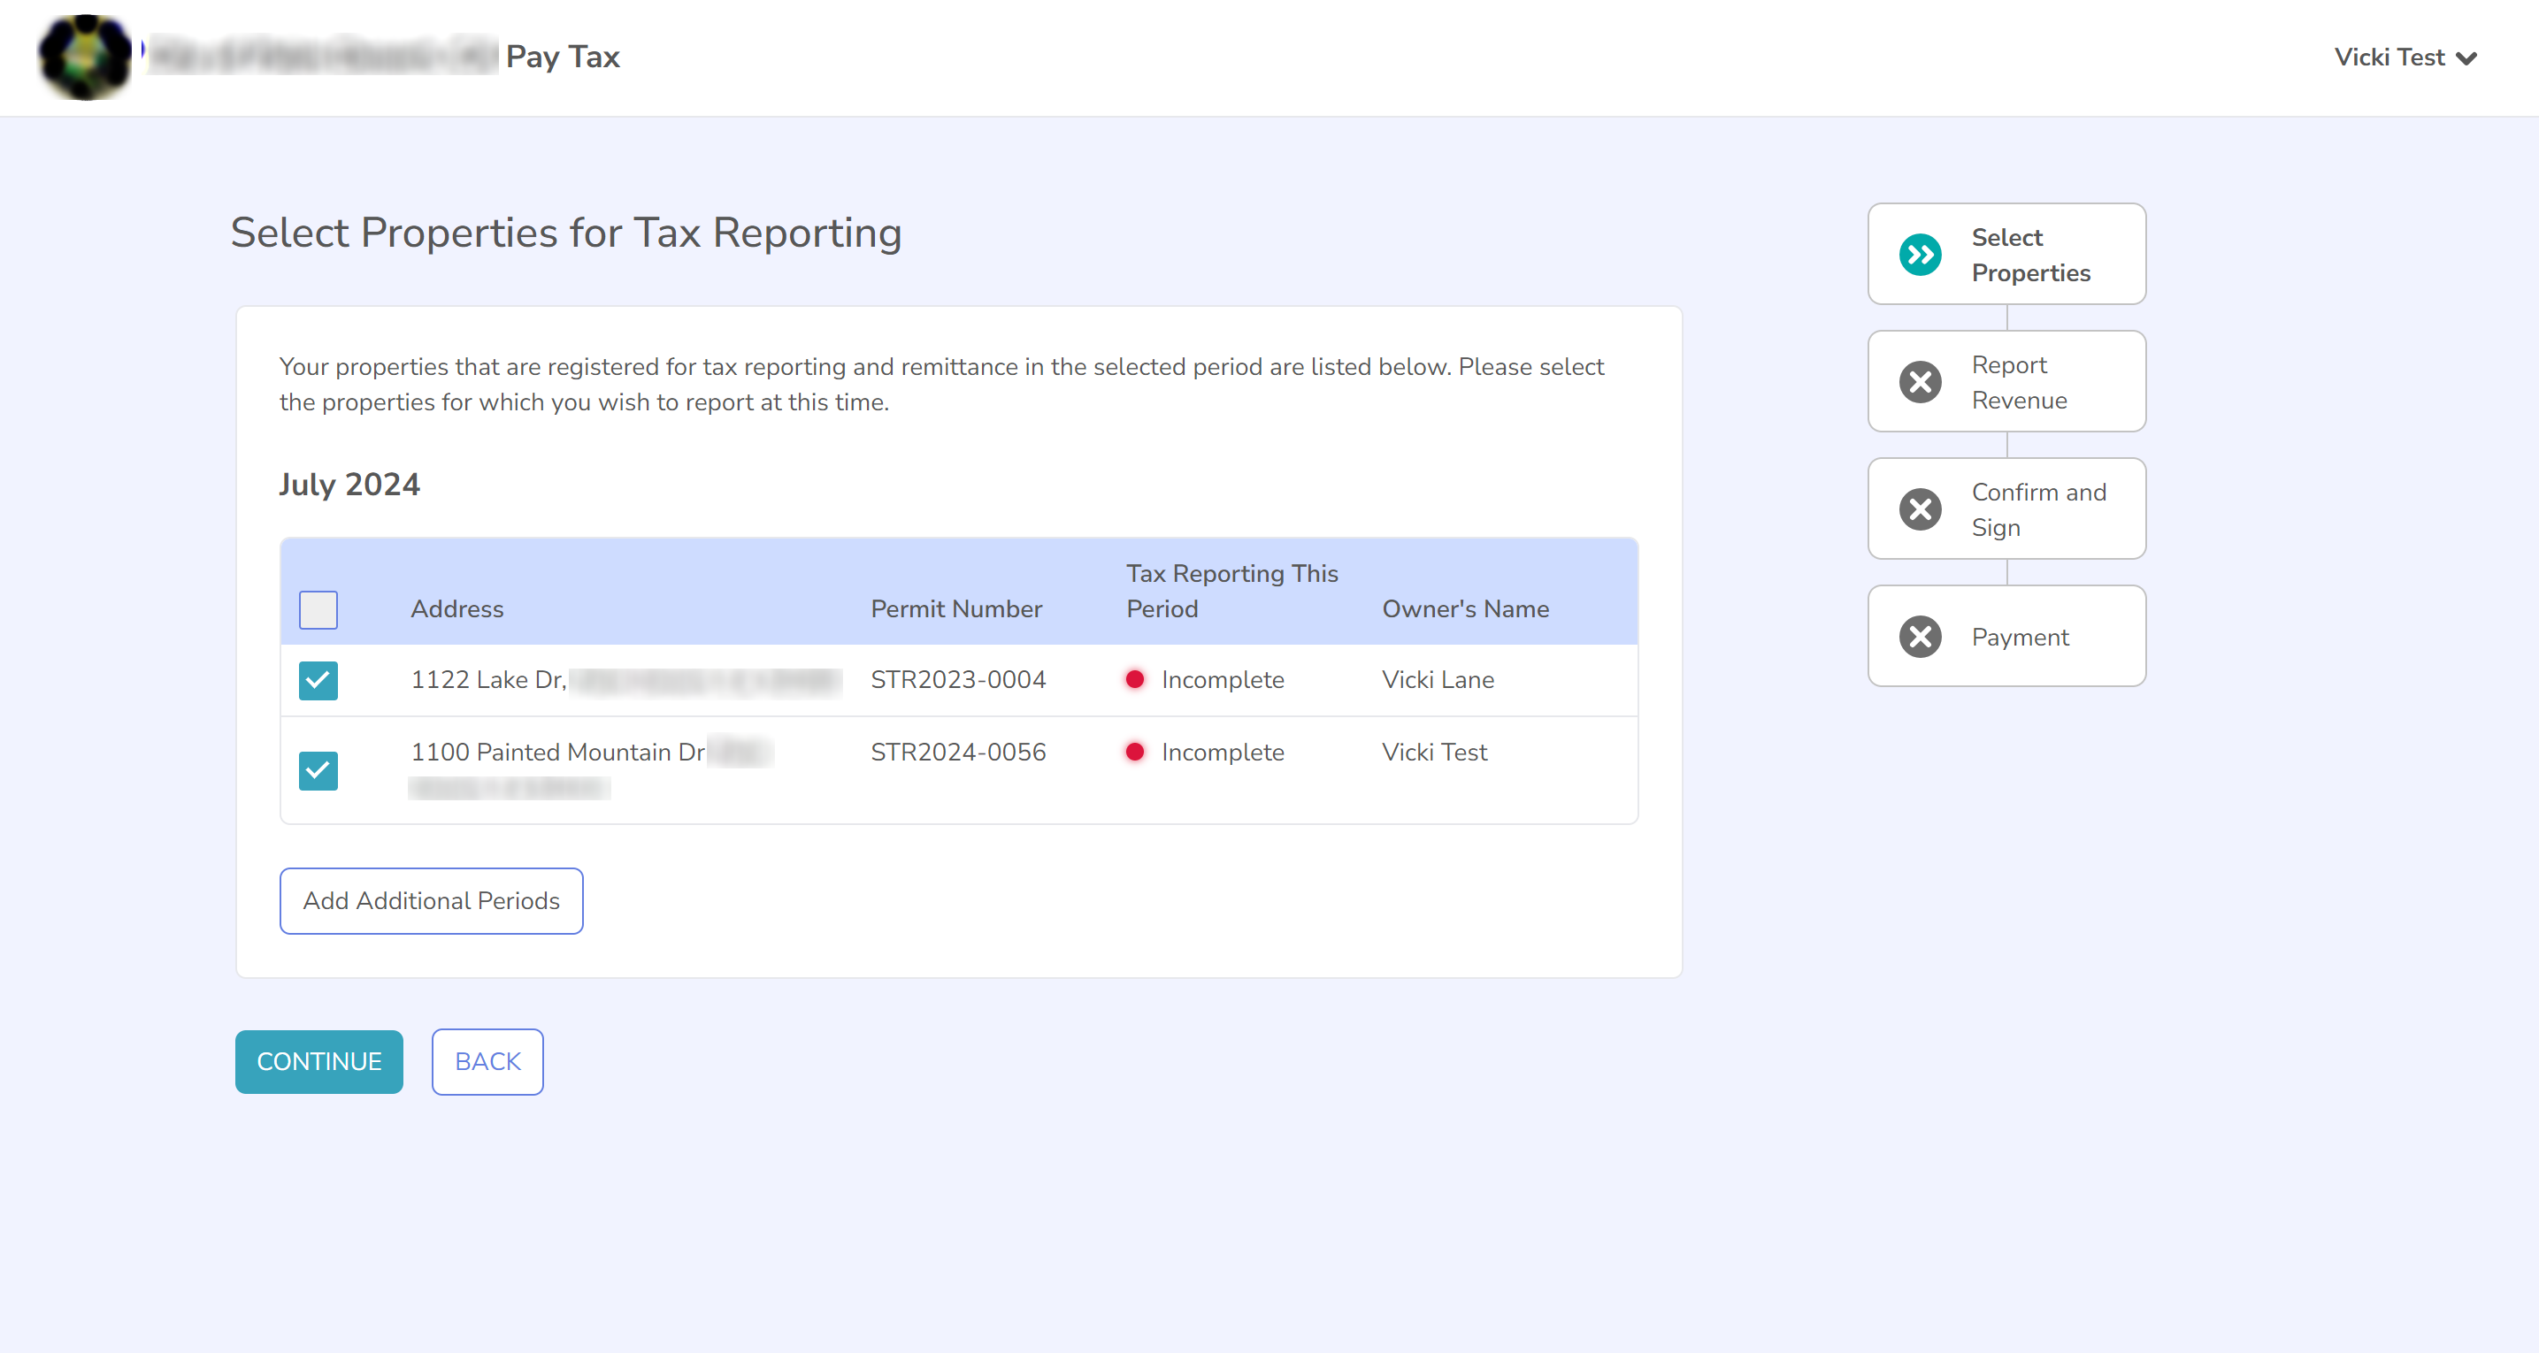This screenshot has width=2539, height=1353.
Task: Uncheck the 1122 Lake Dr property checkbox
Action: pos(318,681)
